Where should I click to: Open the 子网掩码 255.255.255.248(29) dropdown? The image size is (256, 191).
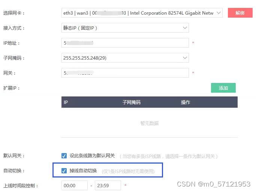(x=125, y=58)
